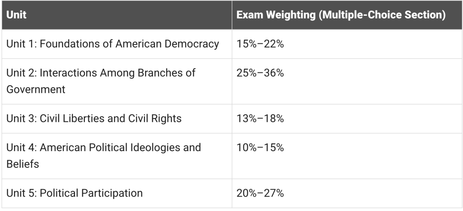Click the word "Democracy" in Unit 1
This screenshot has height=211, width=463.
click(197, 44)
